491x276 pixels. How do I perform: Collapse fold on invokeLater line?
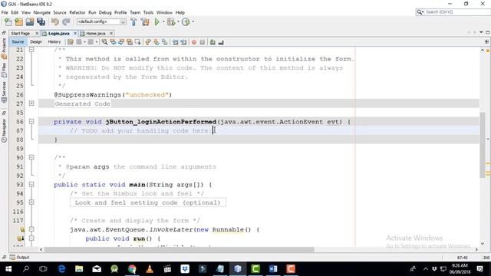pos(31,229)
